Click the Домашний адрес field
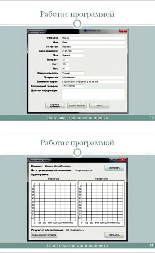The width and height of the screenshot is (155, 253). click(x=93, y=82)
